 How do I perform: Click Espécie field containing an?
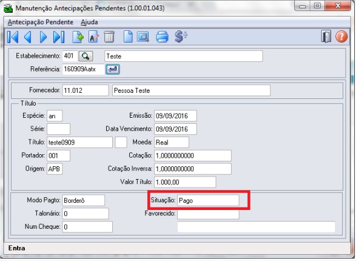[55, 116]
